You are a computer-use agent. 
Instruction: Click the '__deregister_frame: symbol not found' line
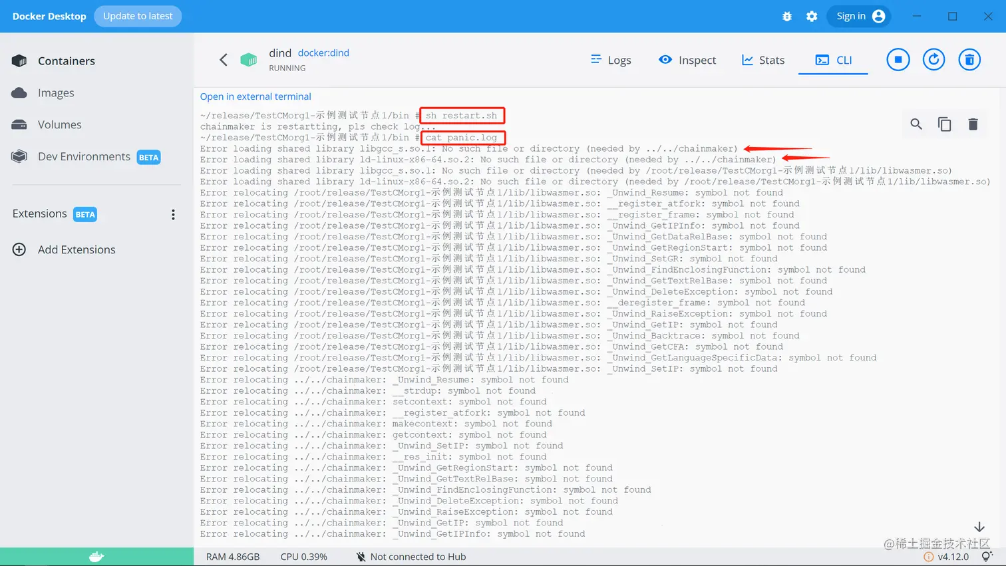[502, 303]
